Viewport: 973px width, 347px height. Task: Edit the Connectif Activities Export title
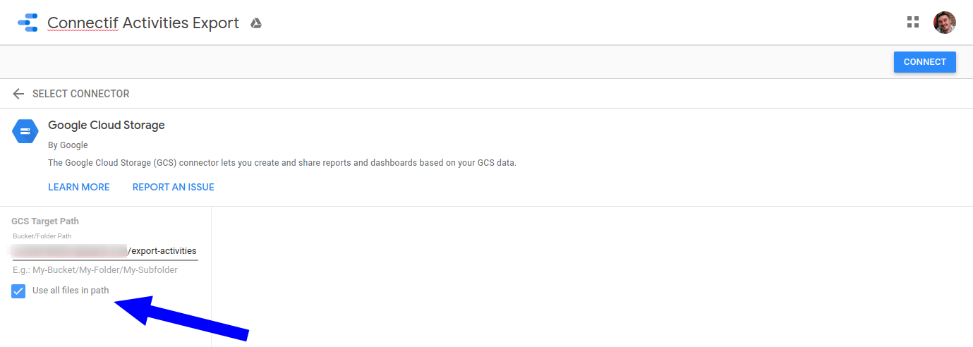tap(143, 23)
